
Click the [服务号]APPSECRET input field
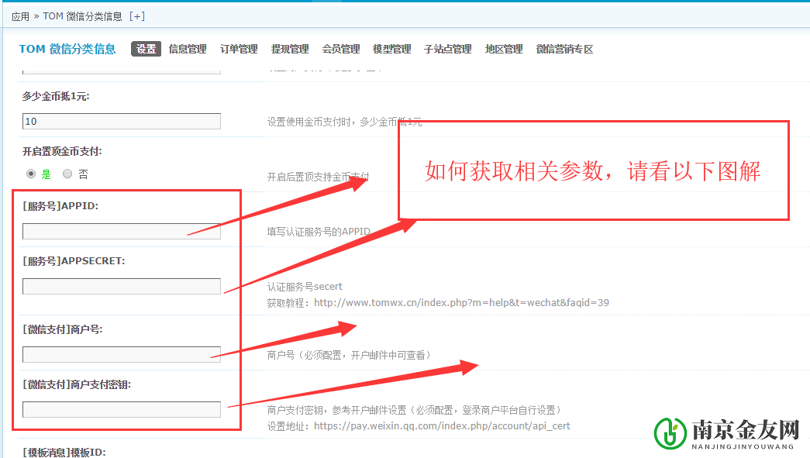[x=122, y=287]
